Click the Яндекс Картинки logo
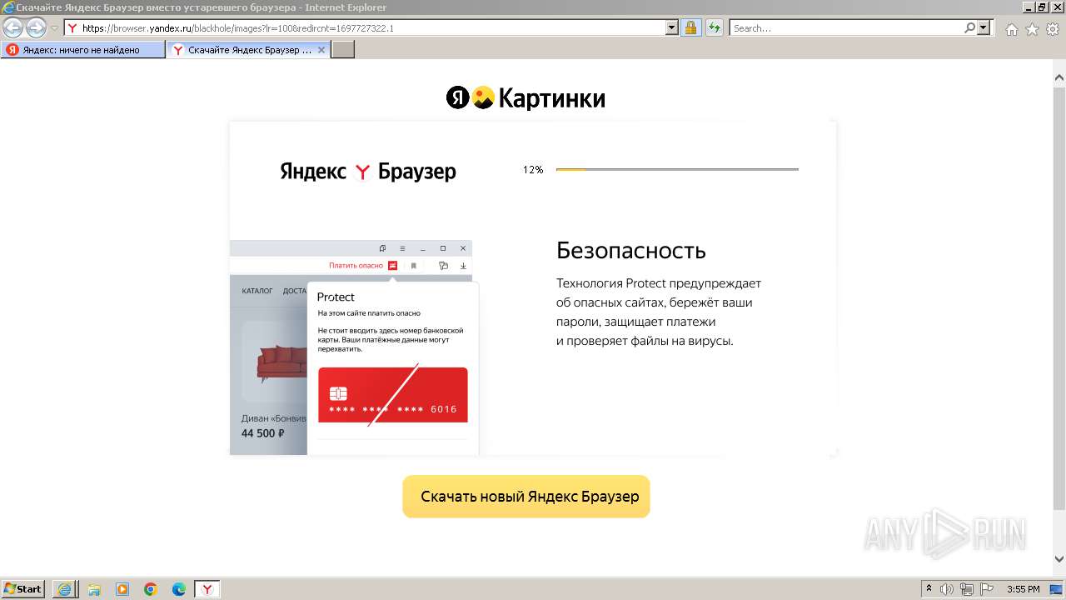The height and width of the screenshot is (600, 1066). [526, 98]
